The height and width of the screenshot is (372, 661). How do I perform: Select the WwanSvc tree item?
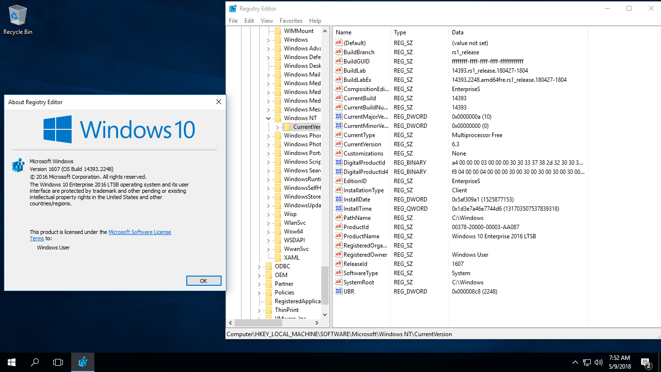[296, 249]
